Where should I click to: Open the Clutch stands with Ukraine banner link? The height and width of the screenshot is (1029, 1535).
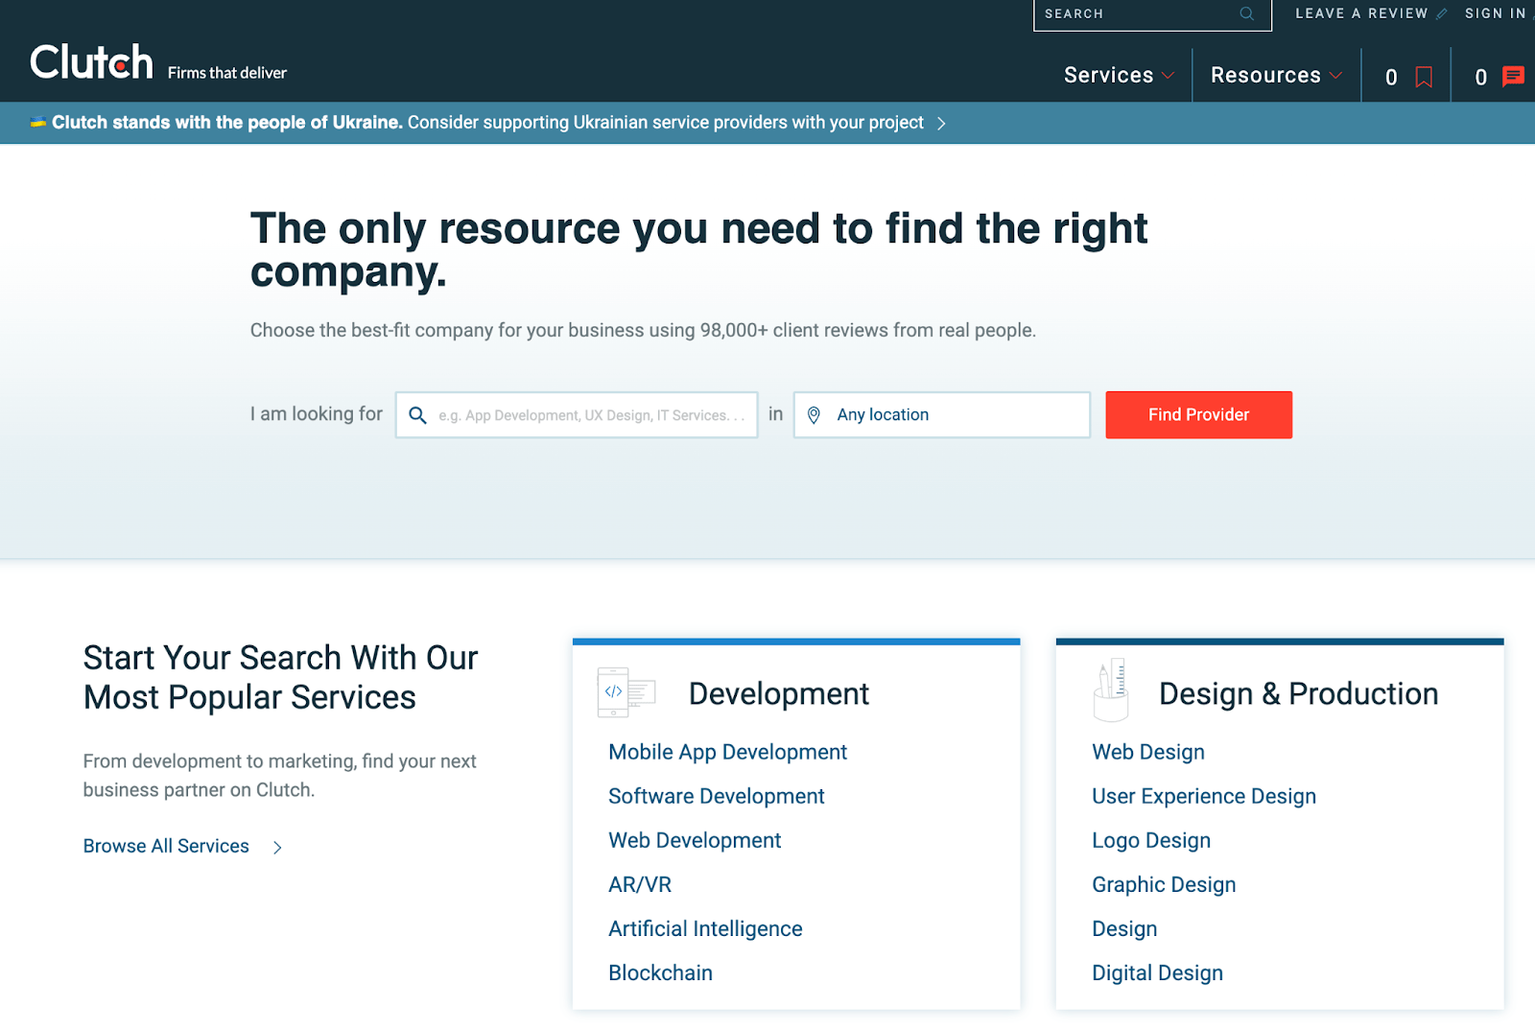[x=487, y=123]
